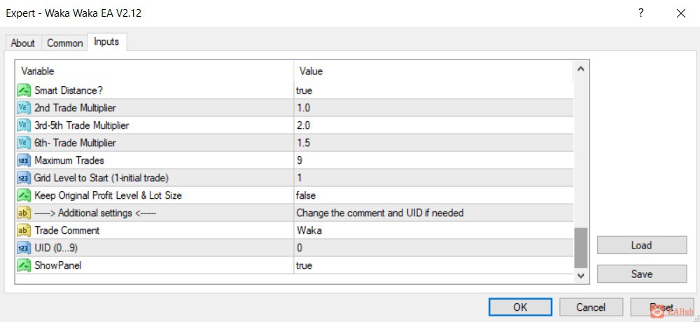Click the 3rd-5th Trade Multiplier row icon

tap(24, 125)
